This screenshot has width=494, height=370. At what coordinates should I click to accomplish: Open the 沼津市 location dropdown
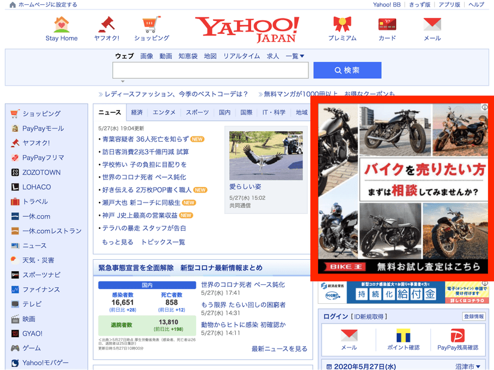click(x=468, y=366)
